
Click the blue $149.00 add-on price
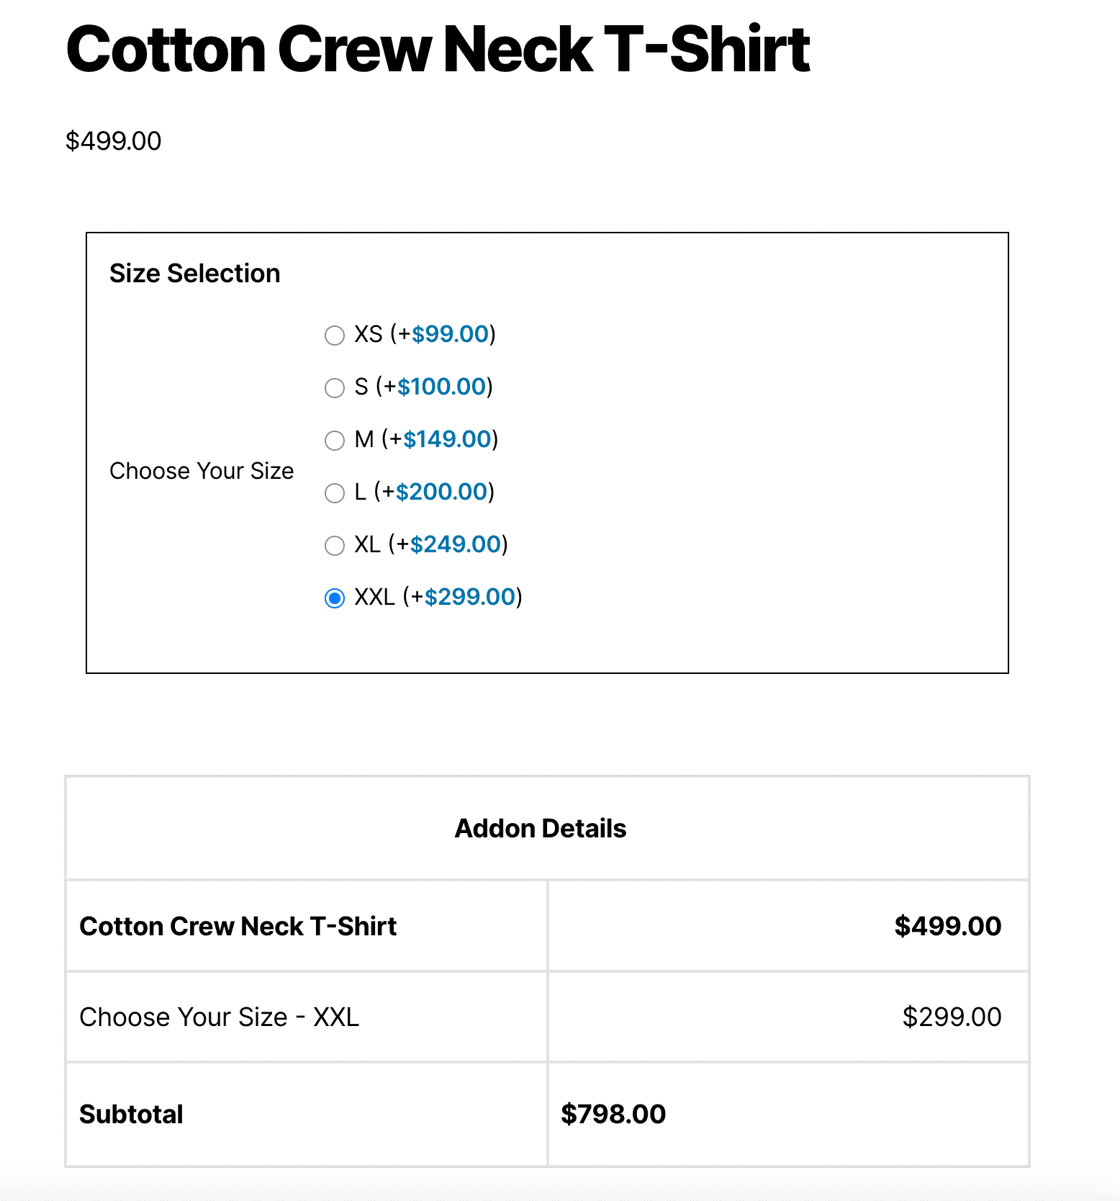click(447, 439)
